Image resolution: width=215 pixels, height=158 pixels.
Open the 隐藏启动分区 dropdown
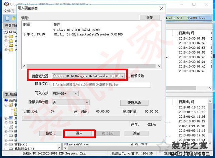(87, 103)
